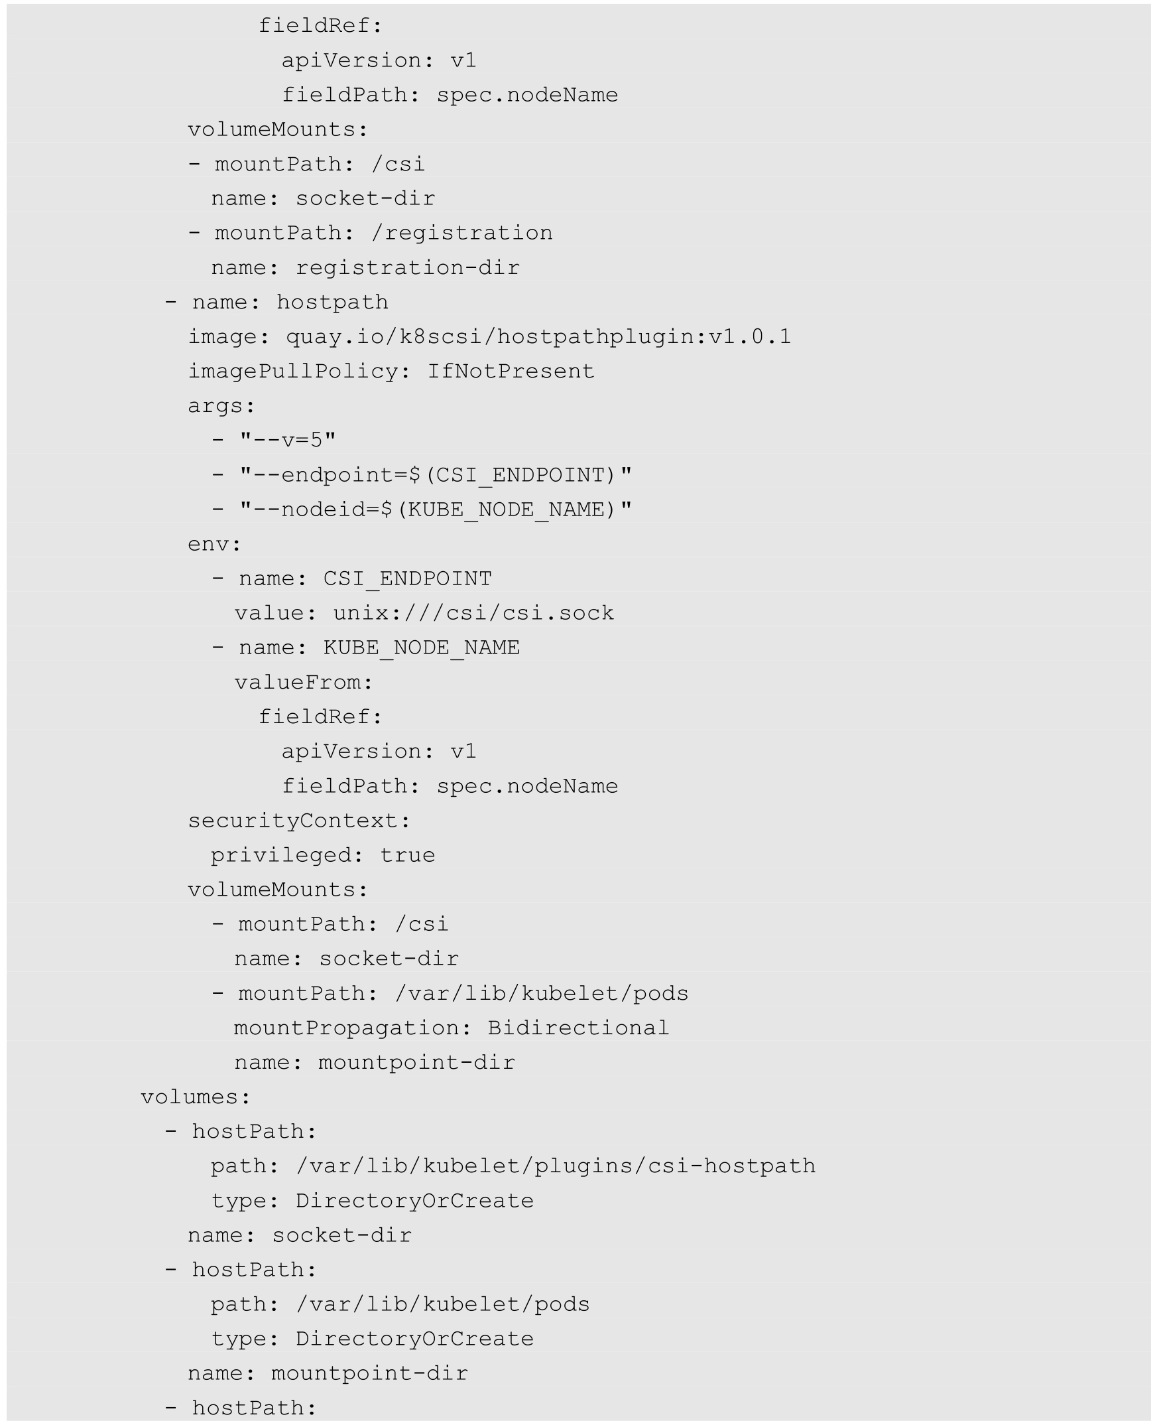1155x1427 pixels.
Task: Click the unix:///csi/csi.sock value
Action: (x=473, y=613)
